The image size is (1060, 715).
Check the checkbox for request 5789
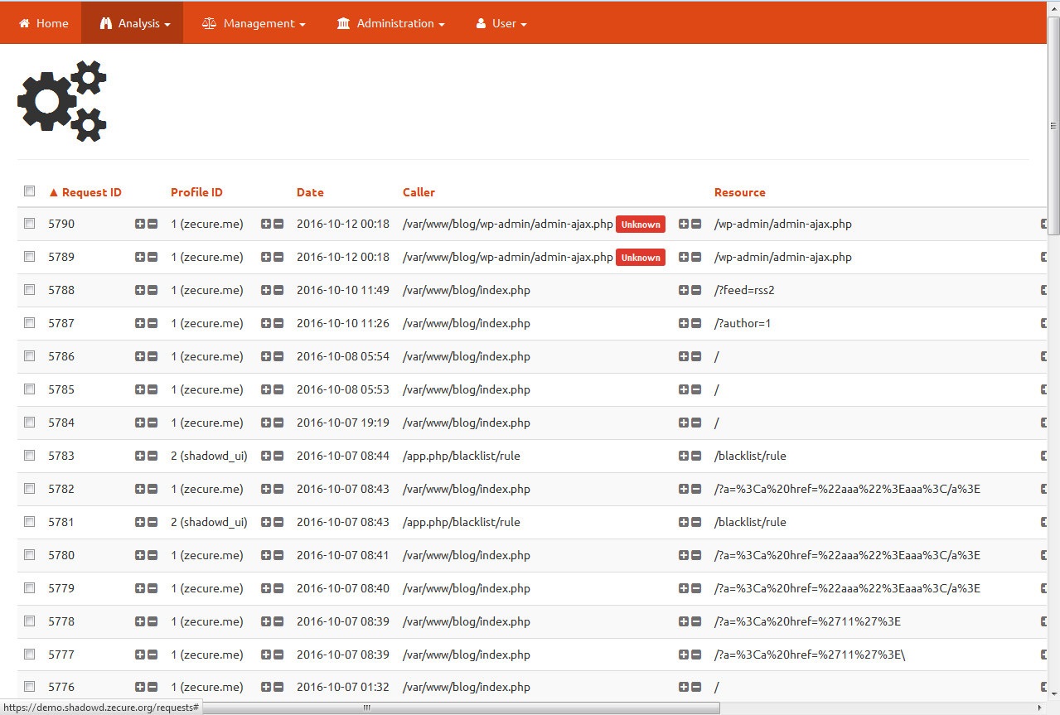point(30,256)
